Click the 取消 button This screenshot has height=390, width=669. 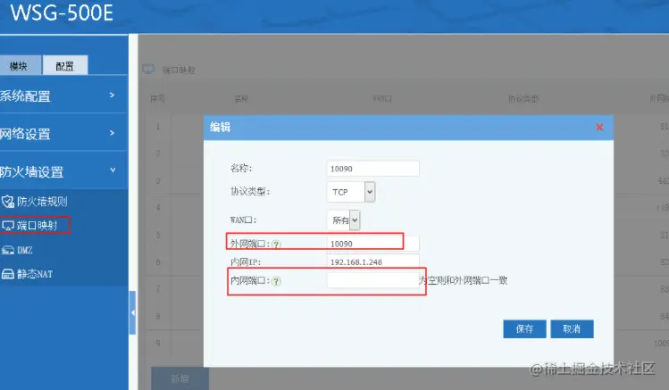[572, 328]
